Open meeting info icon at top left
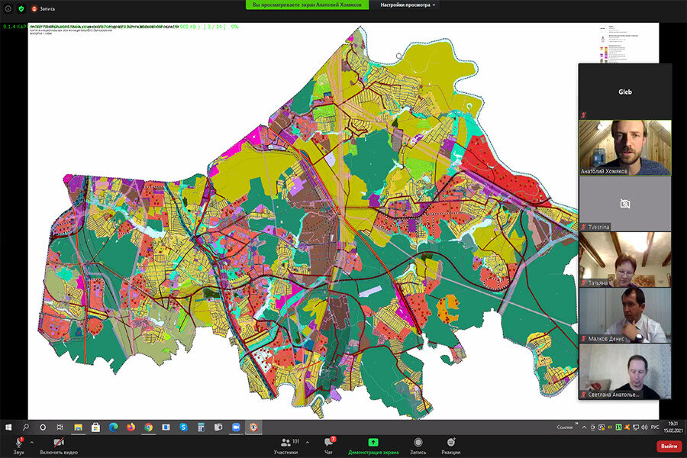The height and width of the screenshot is (458, 687). click(8, 8)
